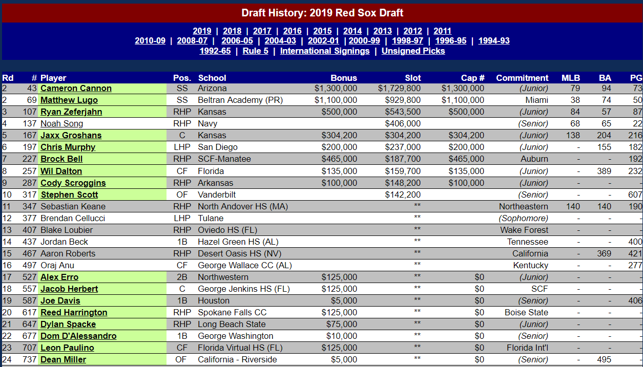Click Brock Bell's name
Screen dimensions: 643x367
click(61, 159)
